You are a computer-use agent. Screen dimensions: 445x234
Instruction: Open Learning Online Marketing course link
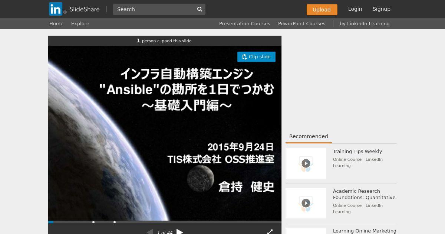[x=365, y=231]
